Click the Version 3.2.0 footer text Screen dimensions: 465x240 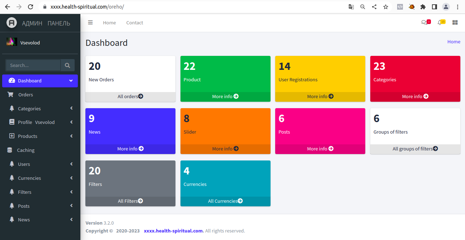100,223
